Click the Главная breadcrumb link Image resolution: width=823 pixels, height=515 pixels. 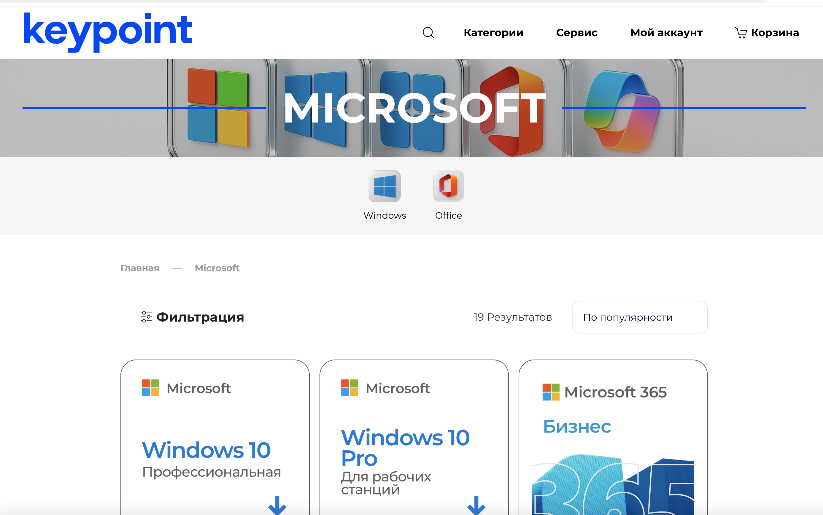140,268
